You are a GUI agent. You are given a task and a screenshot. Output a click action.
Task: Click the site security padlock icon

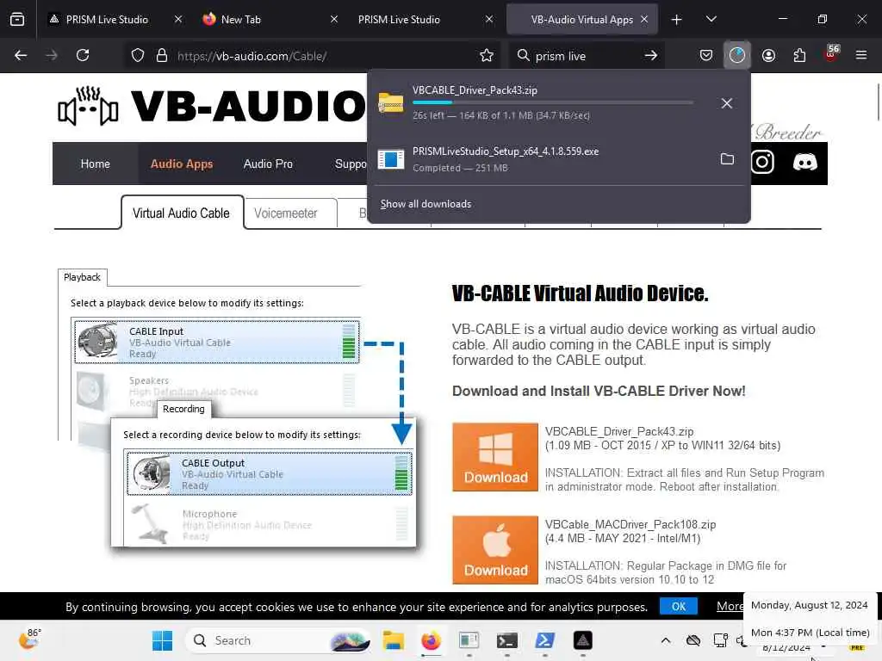[x=162, y=56]
